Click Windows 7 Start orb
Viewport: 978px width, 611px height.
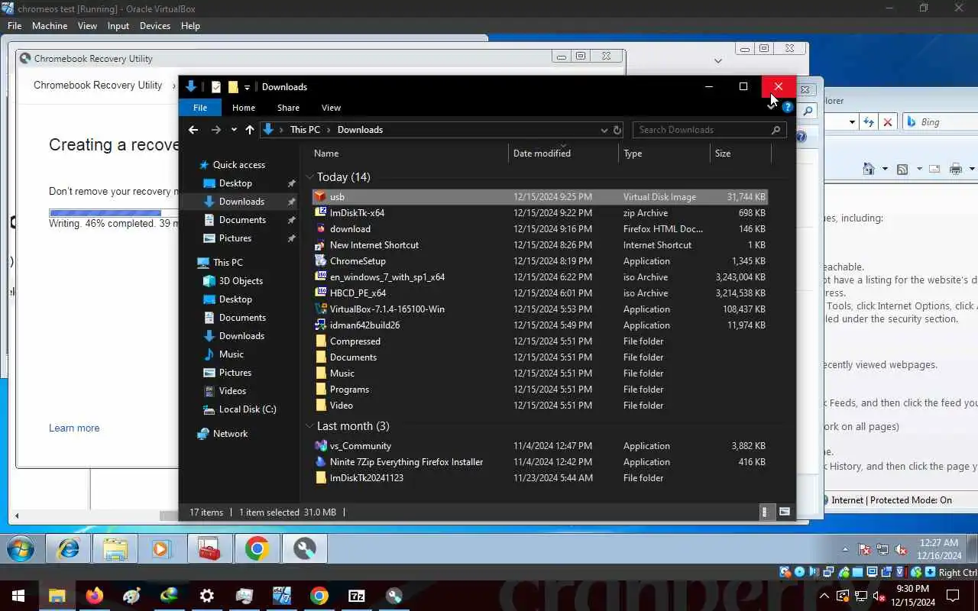(21, 549)
